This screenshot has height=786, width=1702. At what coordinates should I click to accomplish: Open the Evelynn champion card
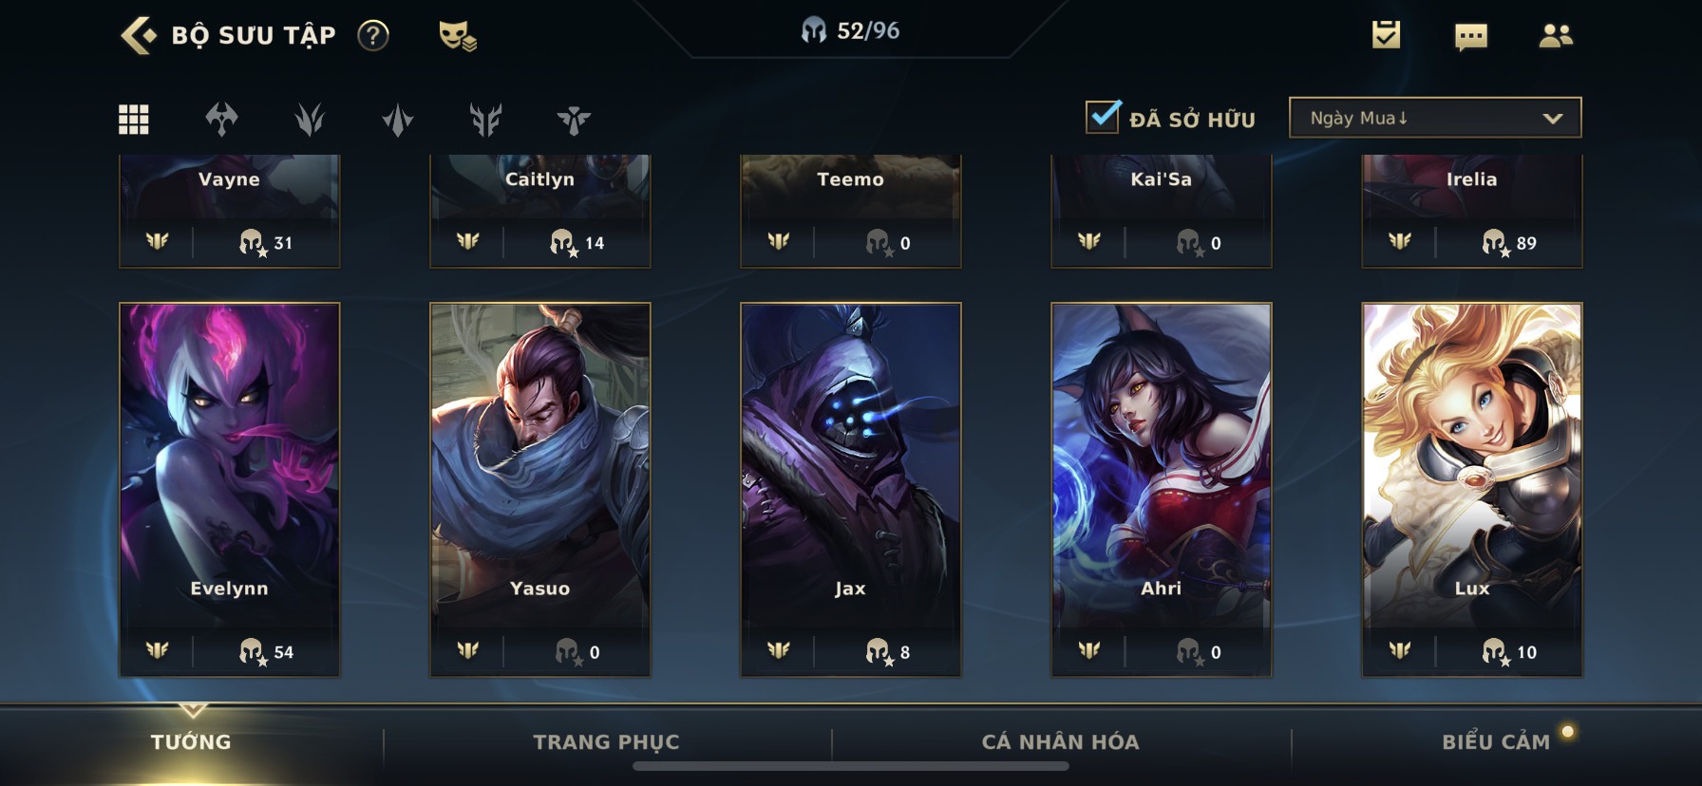pos(229,489)
